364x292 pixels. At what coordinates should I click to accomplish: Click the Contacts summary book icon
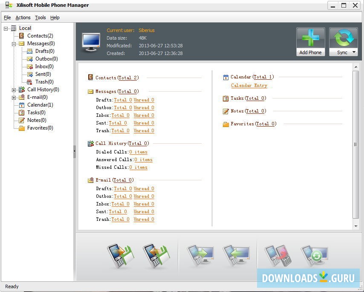pos(90,77)
